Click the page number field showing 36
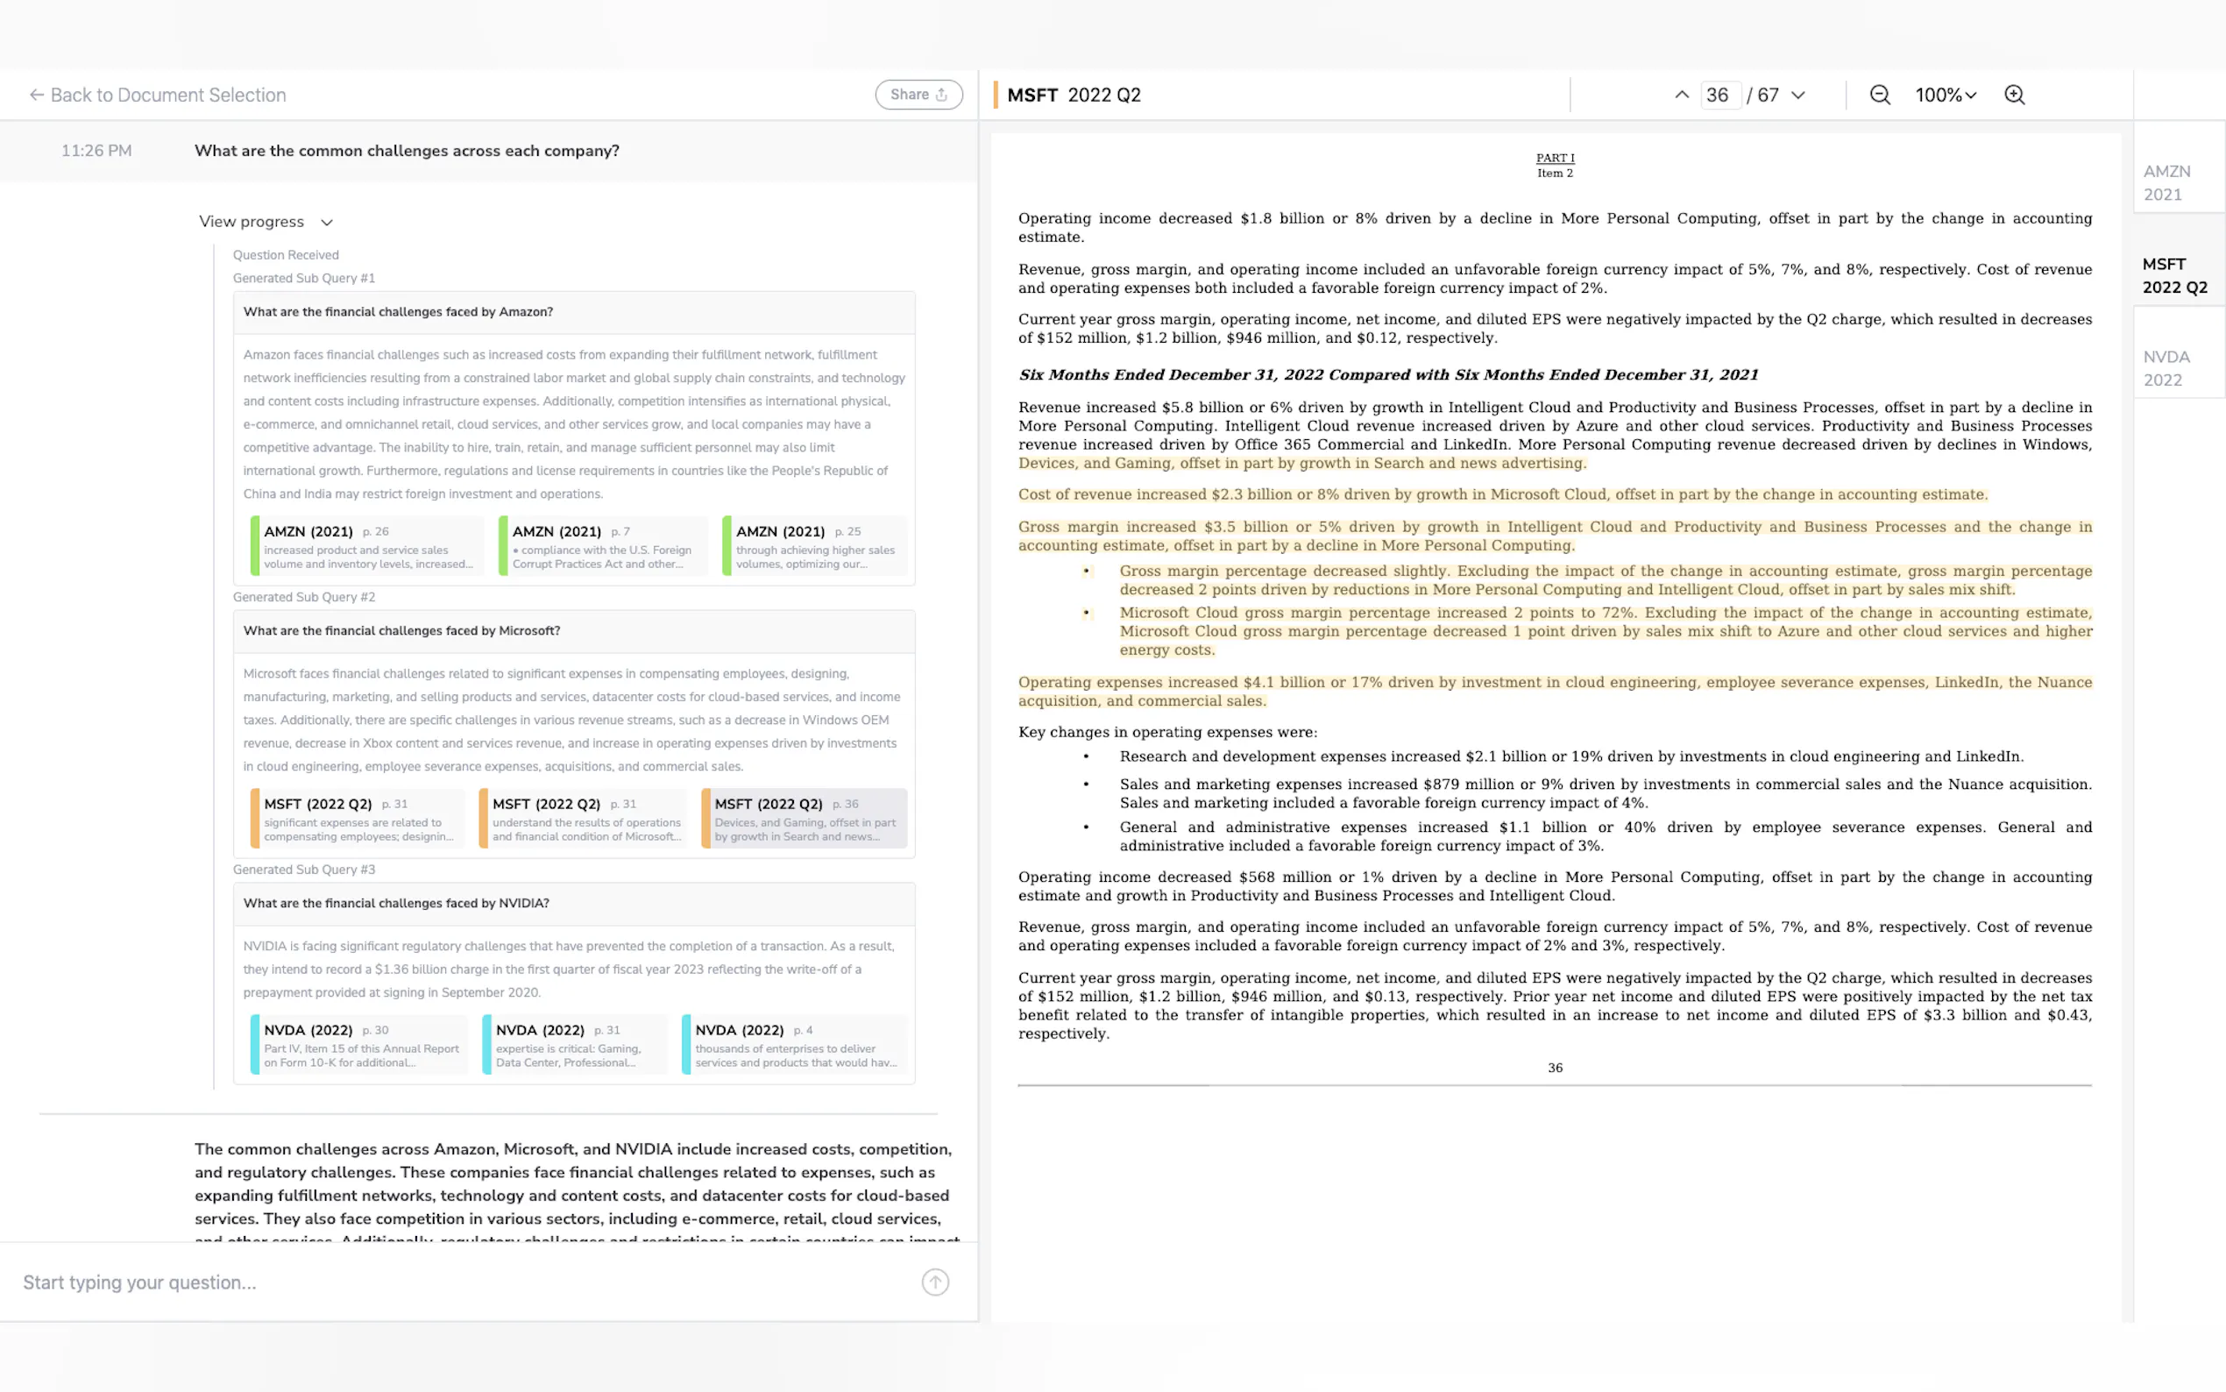2226x1392 pixels. pos(1717,95)
